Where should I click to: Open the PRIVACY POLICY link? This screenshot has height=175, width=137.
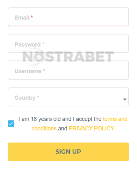tap(92, 128)
